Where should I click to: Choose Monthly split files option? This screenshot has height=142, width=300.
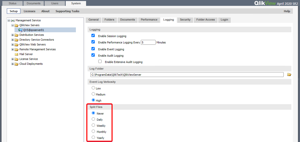click(93, 131)
